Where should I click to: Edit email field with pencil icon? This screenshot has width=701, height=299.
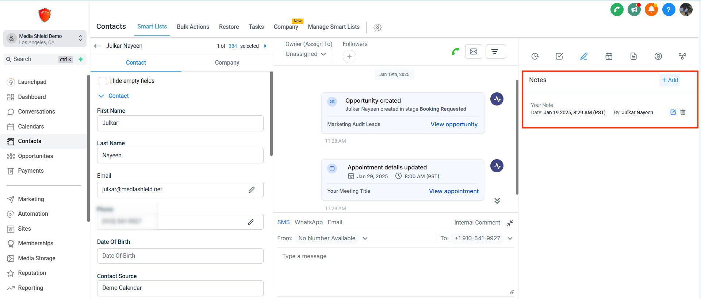click(252, 189)
